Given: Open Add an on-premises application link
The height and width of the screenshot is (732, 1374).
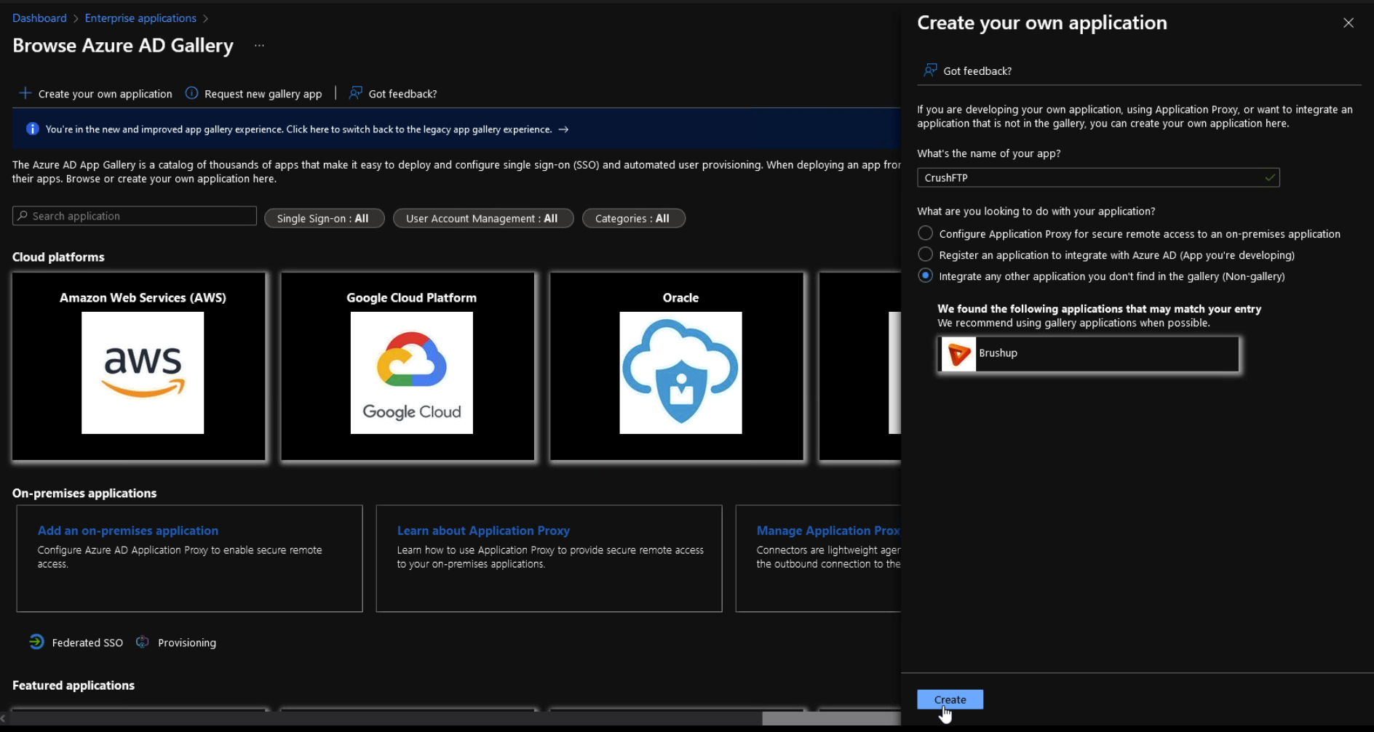Looking at the screenshot, I should tap(128, 531).
